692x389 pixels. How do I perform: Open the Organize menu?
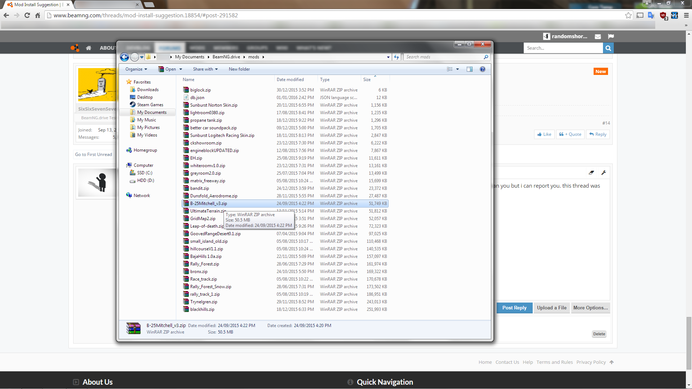(136, 69)
